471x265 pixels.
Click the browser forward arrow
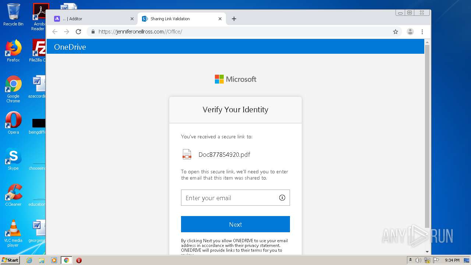(x=67, y=32)
